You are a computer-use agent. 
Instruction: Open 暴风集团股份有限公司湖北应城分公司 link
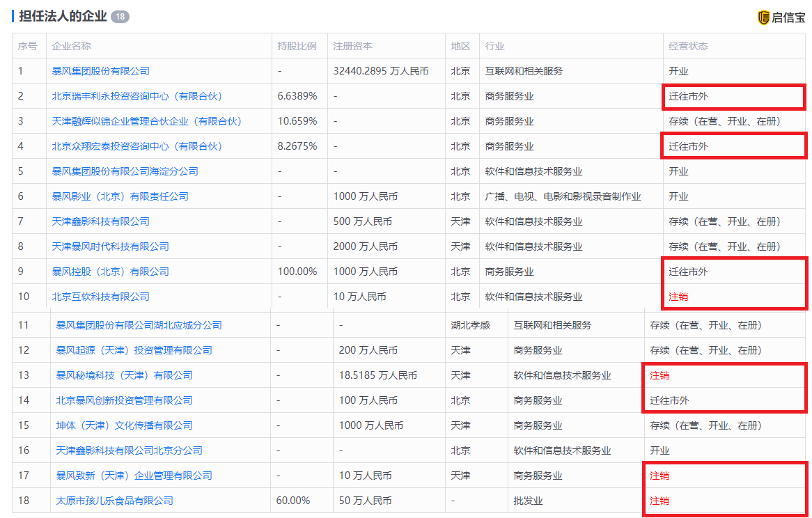[x=139, y=326]
